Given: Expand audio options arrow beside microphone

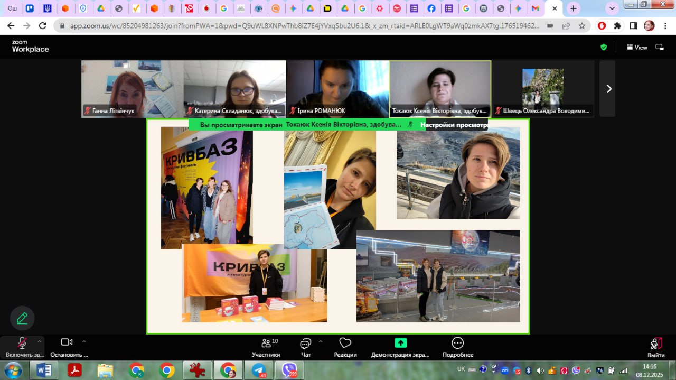Looking at the screenshot, I should click(39, 341).
